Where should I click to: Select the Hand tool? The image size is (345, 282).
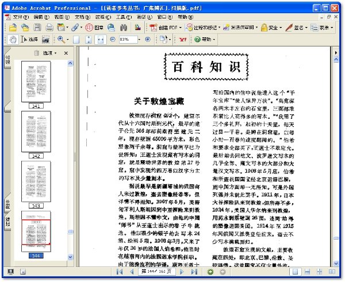point(13,40)
